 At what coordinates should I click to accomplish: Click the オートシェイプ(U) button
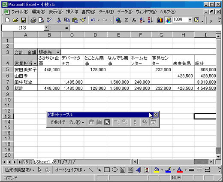coord(70,170)
